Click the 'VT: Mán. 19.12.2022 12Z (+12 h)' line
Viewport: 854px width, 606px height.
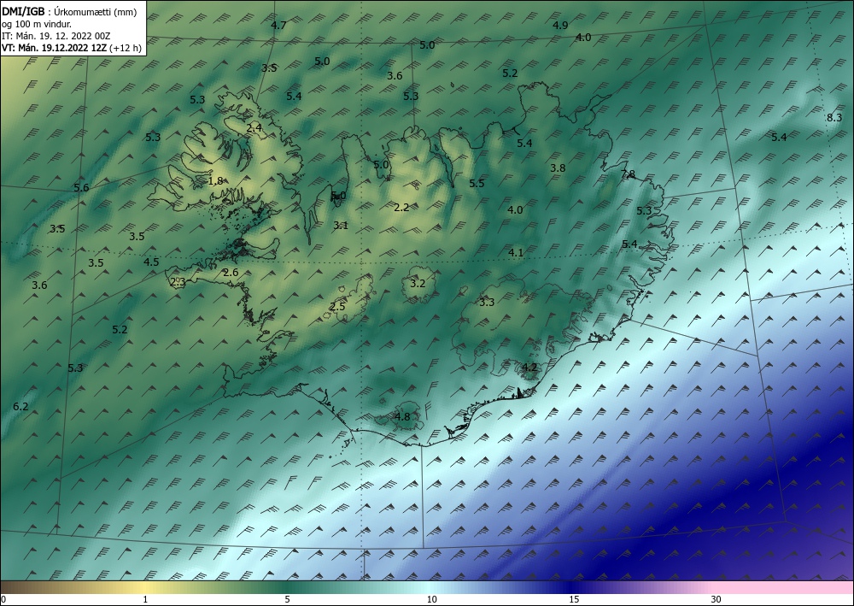(x=72, y=48)
